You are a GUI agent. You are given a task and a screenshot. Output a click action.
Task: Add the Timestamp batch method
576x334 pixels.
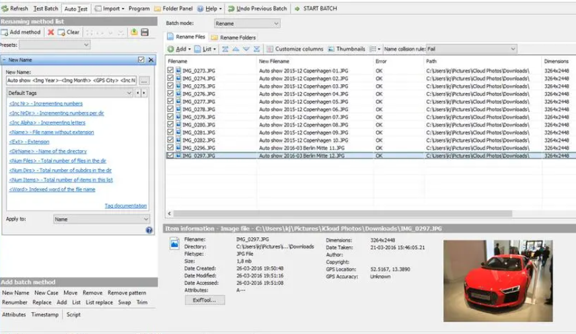(45, 314)
